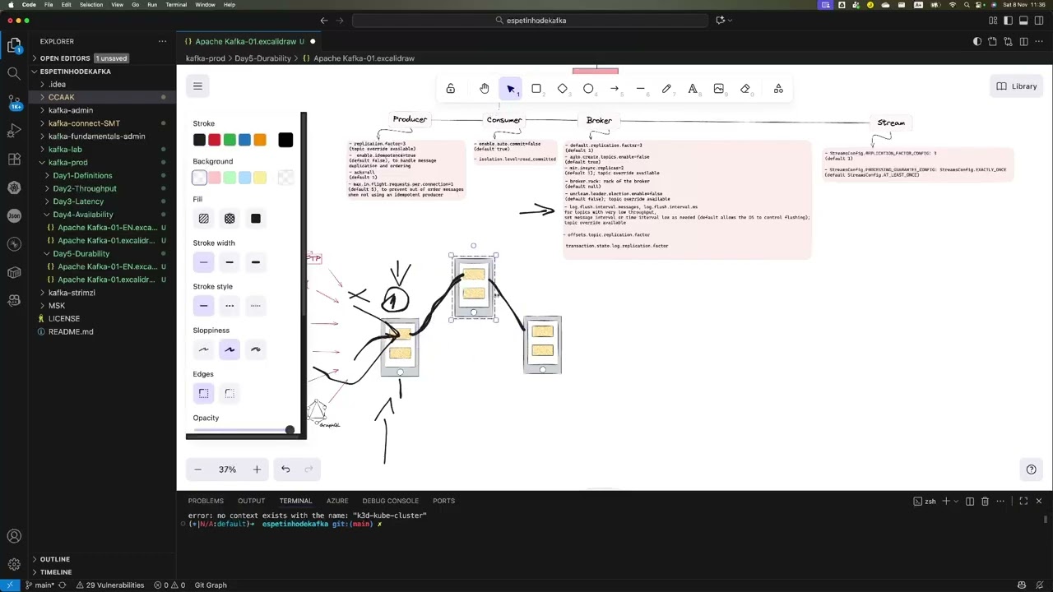Set fill to hachure pattern
1053x592 pixels.
[x=203, y=219]
